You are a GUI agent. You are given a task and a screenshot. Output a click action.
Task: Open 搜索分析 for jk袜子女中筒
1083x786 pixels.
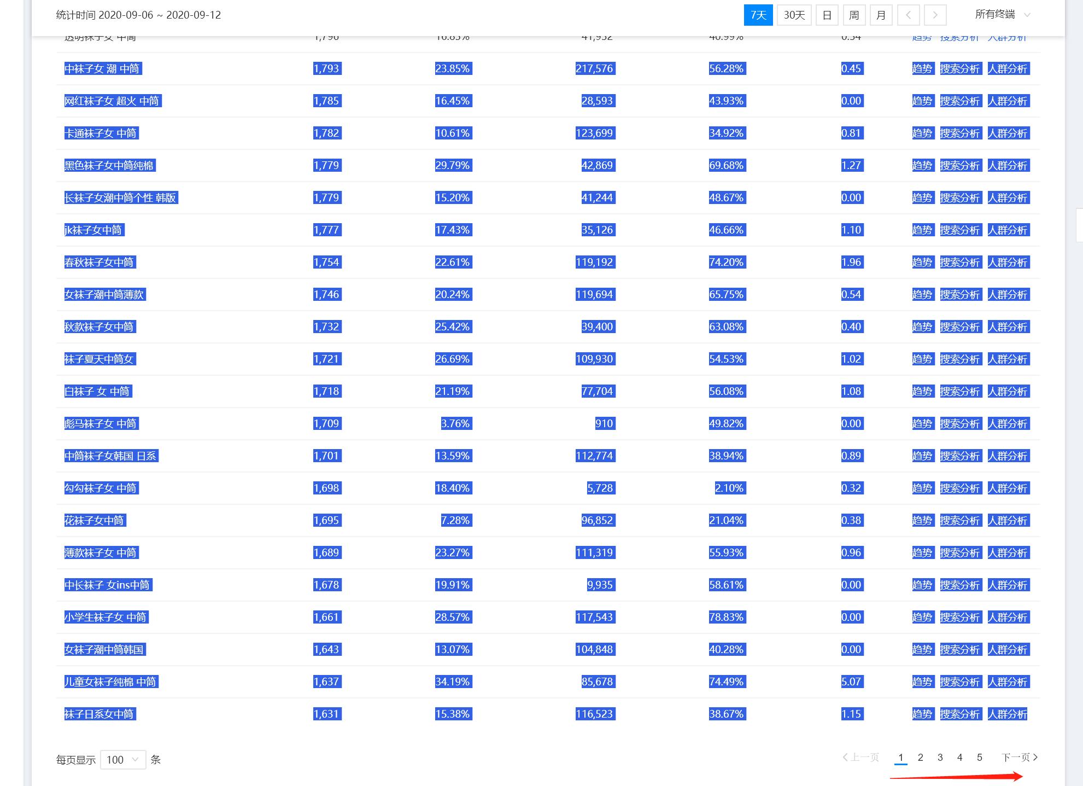[x=959, y=230]
